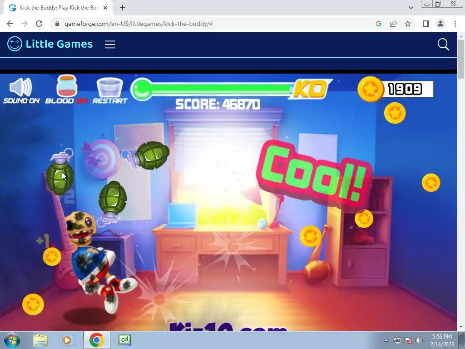The height and width of the screenshot is (349, 465).
Task: Click the network tray icon
Action: click(x=397, y=340)
